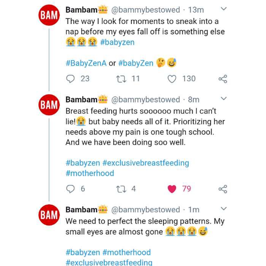
Task: Open #motherhood hashtag in sleeping patterns tweet
Action: (x=127, y=252)
